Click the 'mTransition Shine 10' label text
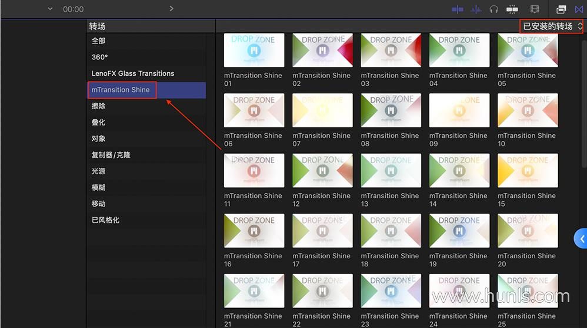Image resolution: width=587 pixels, height=328 pixels. [527, 140]
